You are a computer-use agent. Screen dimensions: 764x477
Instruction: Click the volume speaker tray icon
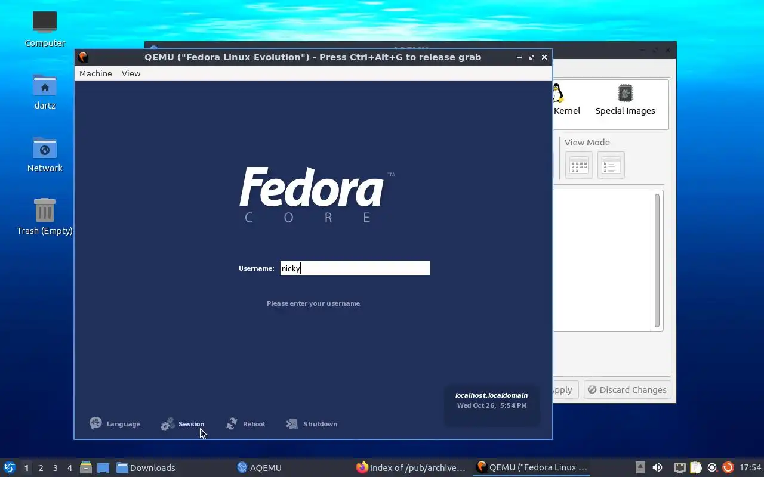click(x=657, y=468)
